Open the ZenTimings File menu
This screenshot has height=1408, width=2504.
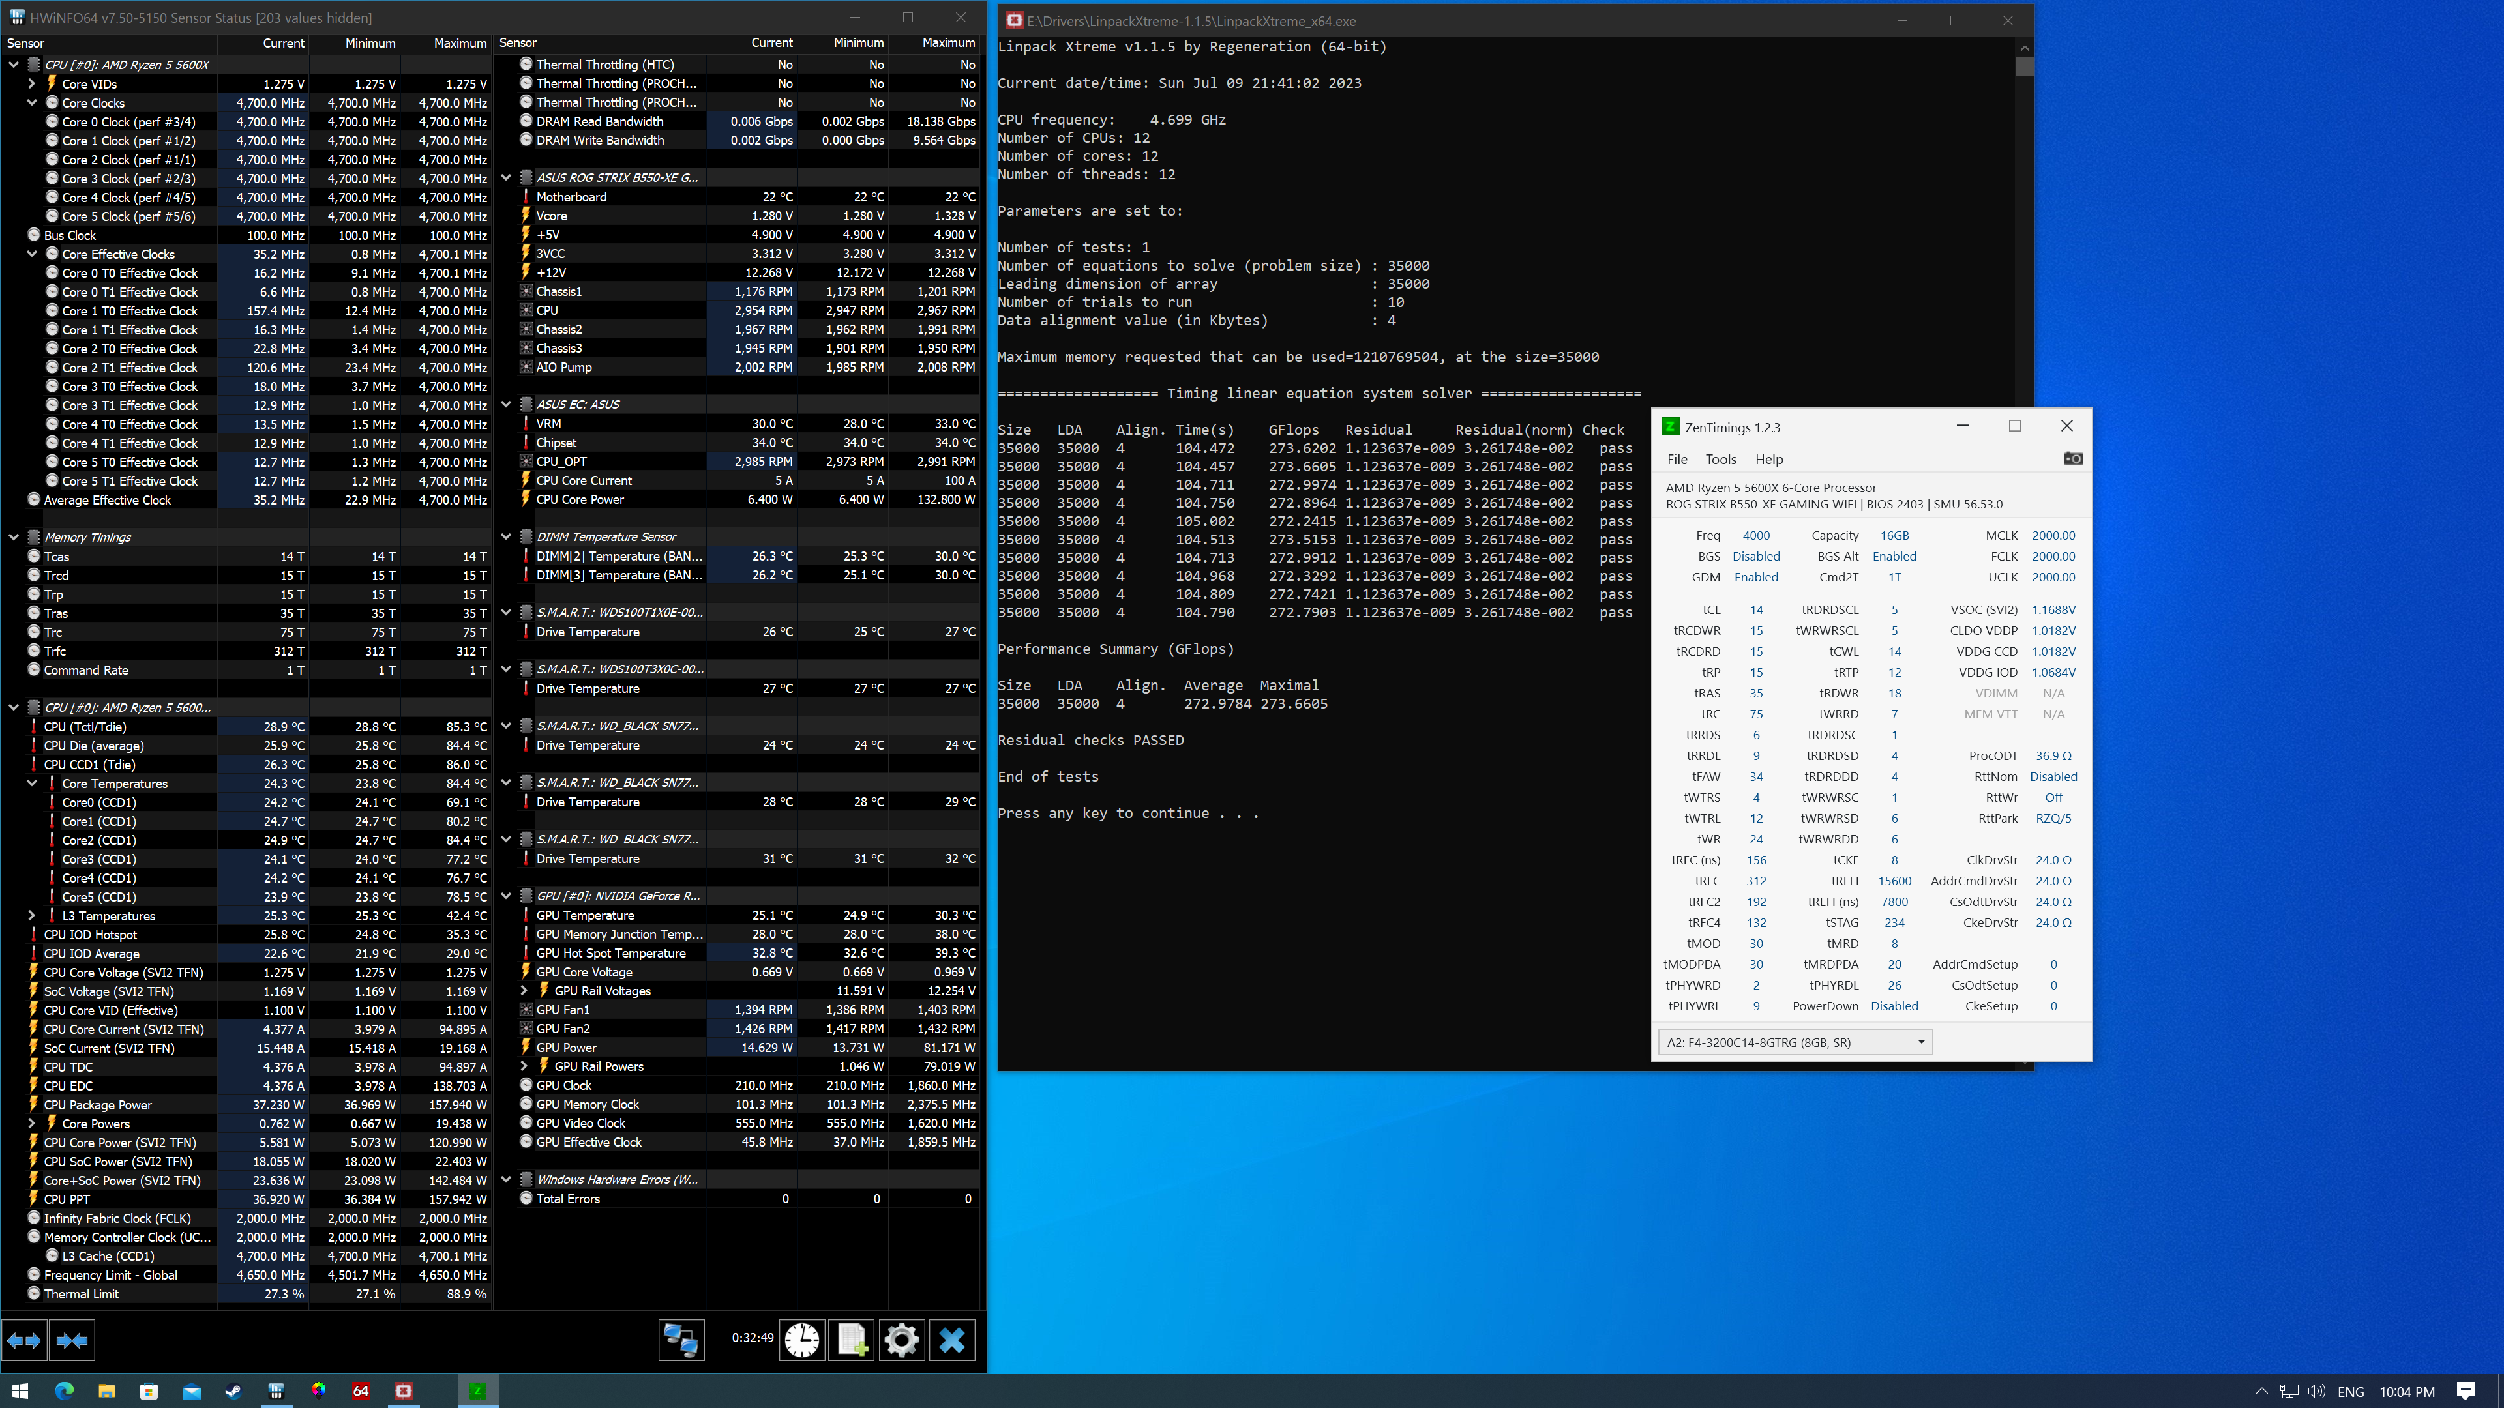coord(1678,459)
